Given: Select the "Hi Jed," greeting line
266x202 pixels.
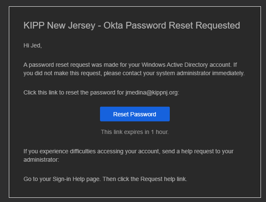Looking at the screenshot, I should click(x=33, y=46).
